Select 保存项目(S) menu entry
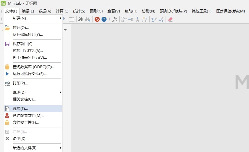The image size is (249, 152). [33, 44]
